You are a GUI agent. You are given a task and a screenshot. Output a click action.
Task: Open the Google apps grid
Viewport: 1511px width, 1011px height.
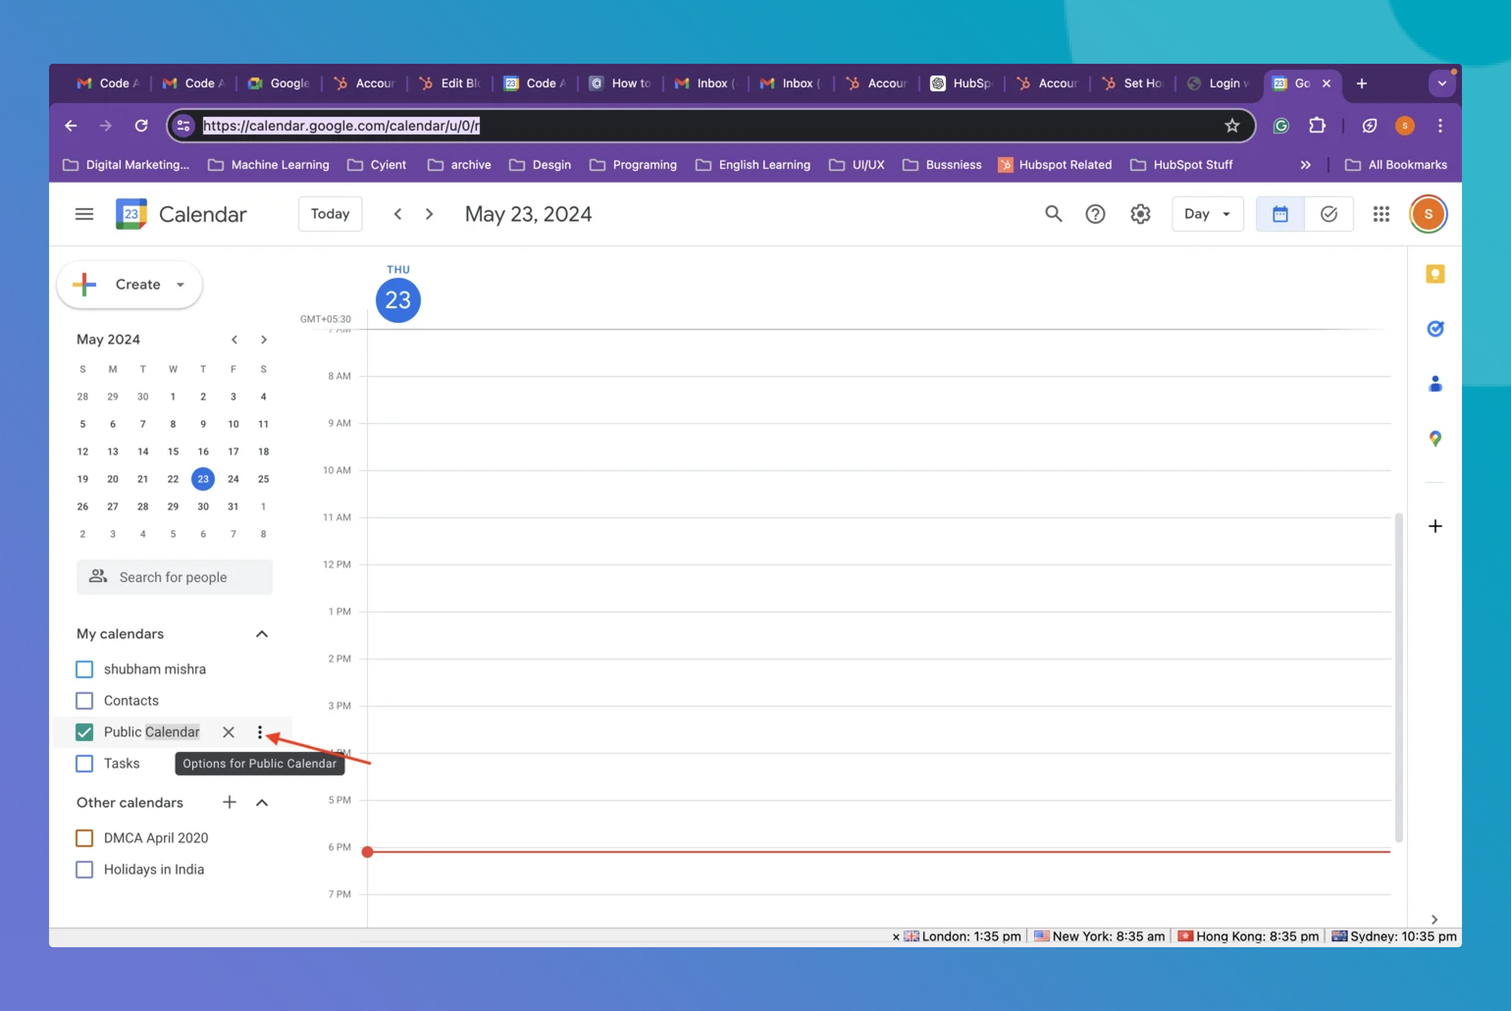tap(1381, 214)
